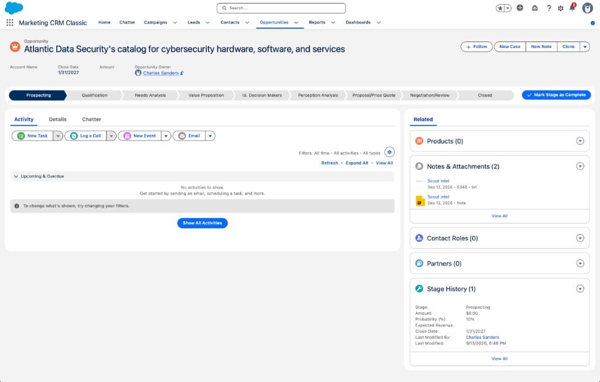Go to the Home tab

(x=104, y=23)
